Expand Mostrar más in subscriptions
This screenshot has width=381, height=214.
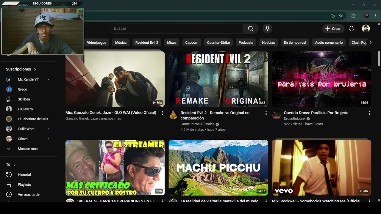point(28,149)
